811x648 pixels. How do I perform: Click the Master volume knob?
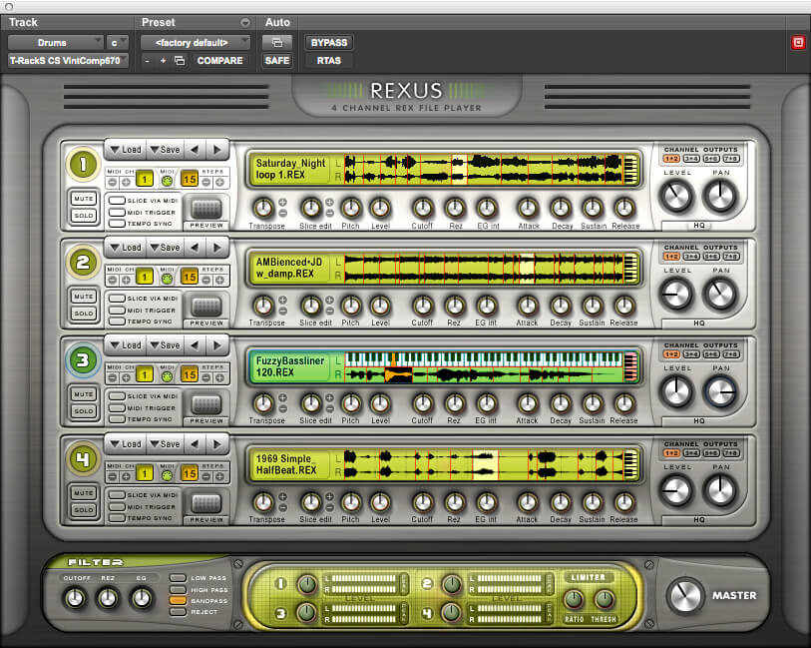684,595
